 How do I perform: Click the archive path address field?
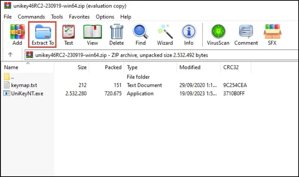162,55
